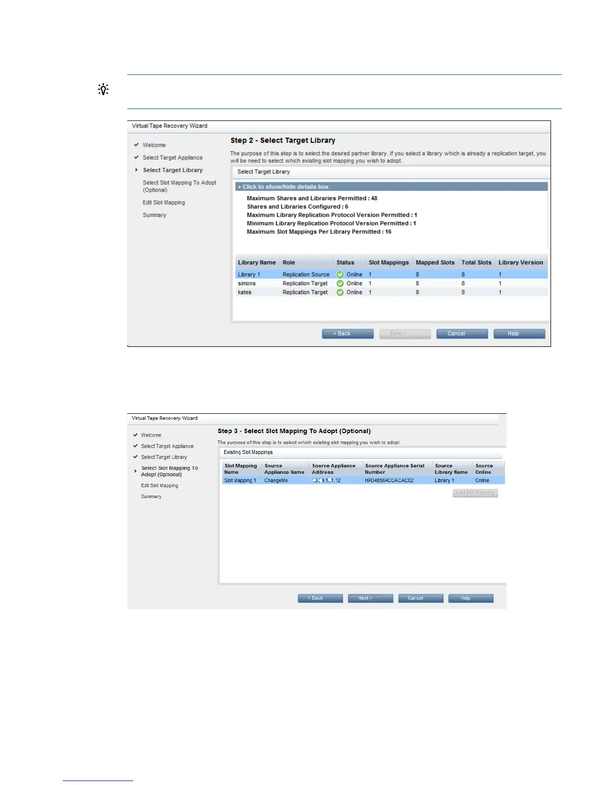
Task: Proceed with Next in the Step 3 wizard
Action: pyautogui.click(x=370, y=598)
